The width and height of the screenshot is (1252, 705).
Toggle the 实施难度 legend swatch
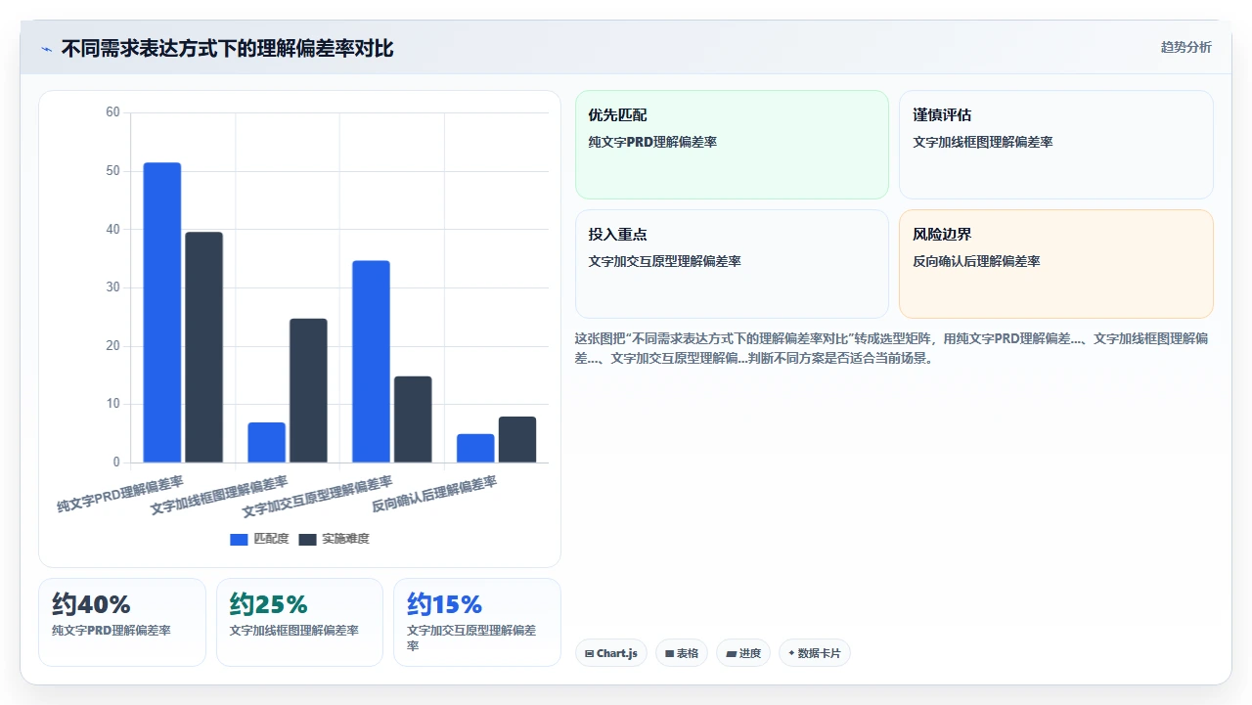point(308,539)
